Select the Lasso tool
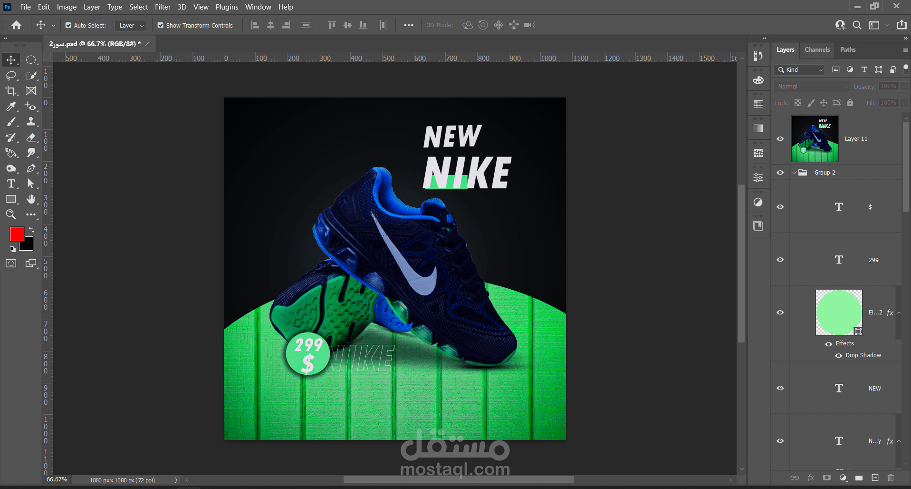 (11, 76)
